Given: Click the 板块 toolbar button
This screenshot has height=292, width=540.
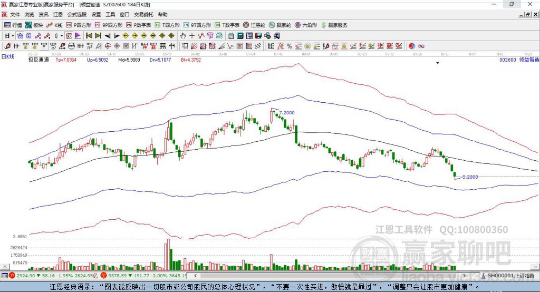Looking at the screenshot, I should coord(34,25).
